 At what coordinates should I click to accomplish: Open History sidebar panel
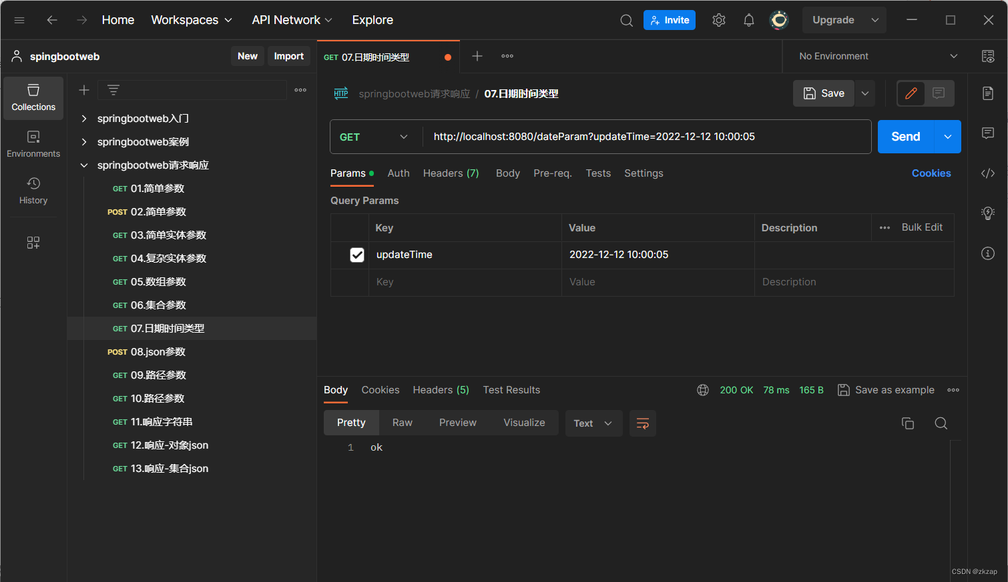click(33, 191)
